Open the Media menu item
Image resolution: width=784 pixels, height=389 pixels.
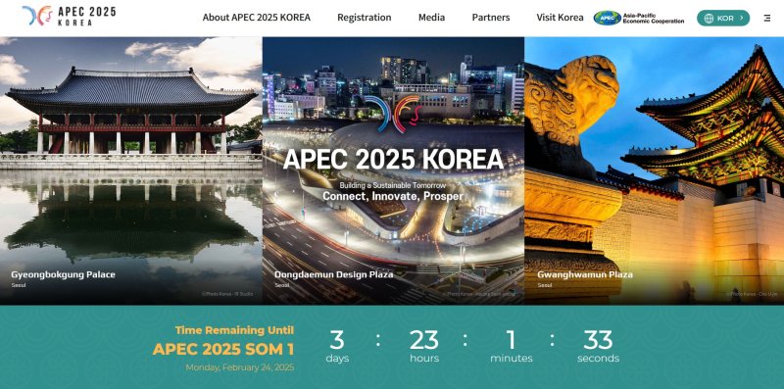coord(431,18)
